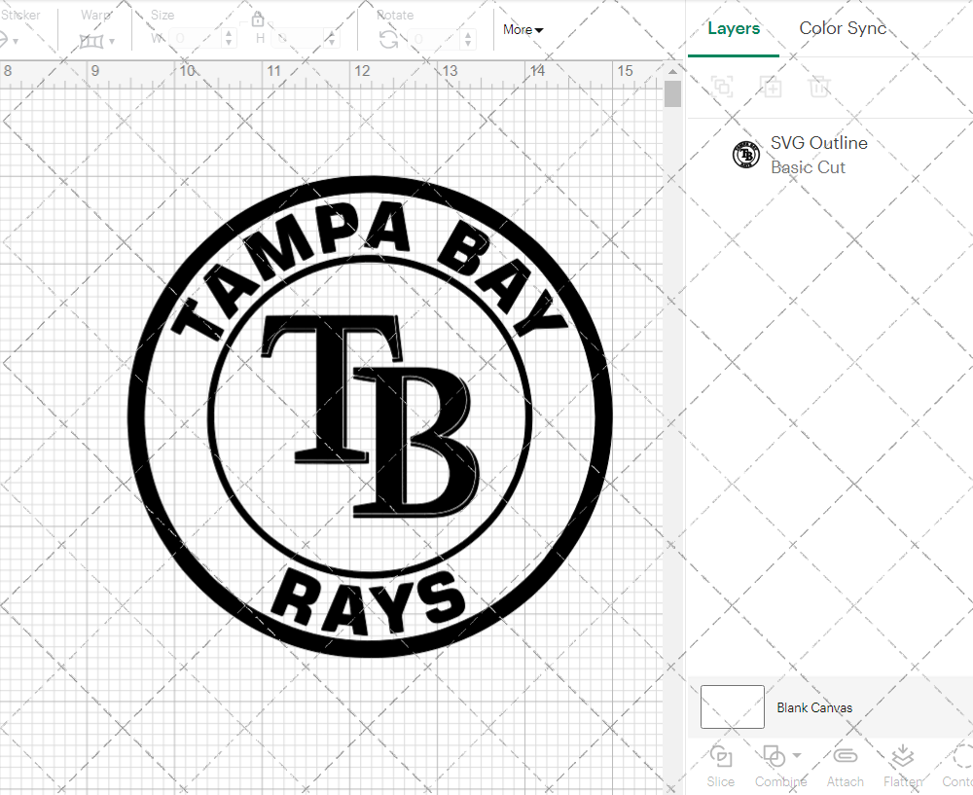The height and width of the screenshot is (795, 973).
Task: Click the width stepper arrows
Action: (229, 39)
